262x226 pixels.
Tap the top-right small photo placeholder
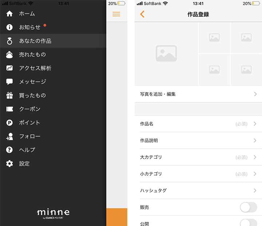pos(246,38)
